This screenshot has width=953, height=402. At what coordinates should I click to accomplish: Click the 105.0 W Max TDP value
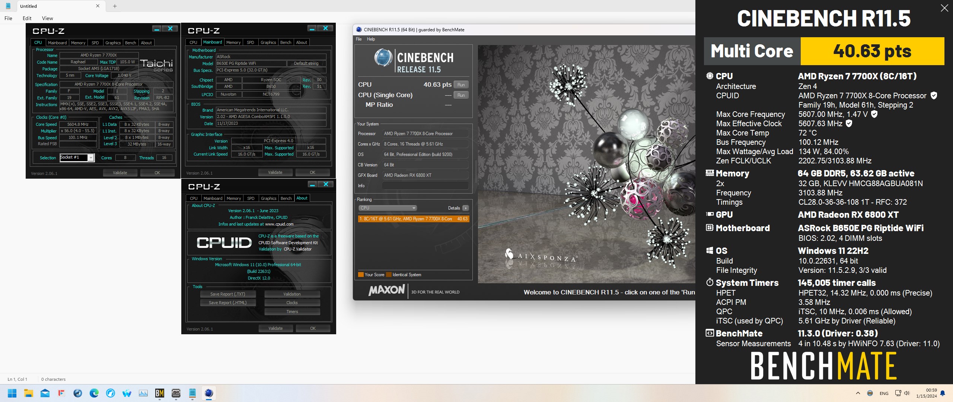[127, 62]
